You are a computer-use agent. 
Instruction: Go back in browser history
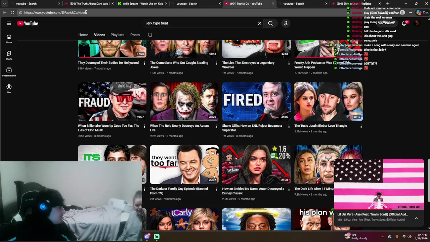(4, 12)
